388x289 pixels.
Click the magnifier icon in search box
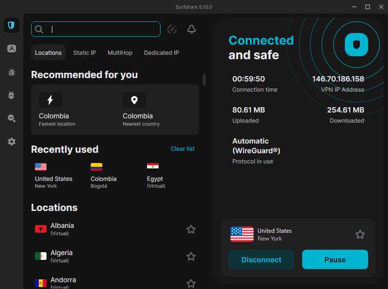[39, 29]
